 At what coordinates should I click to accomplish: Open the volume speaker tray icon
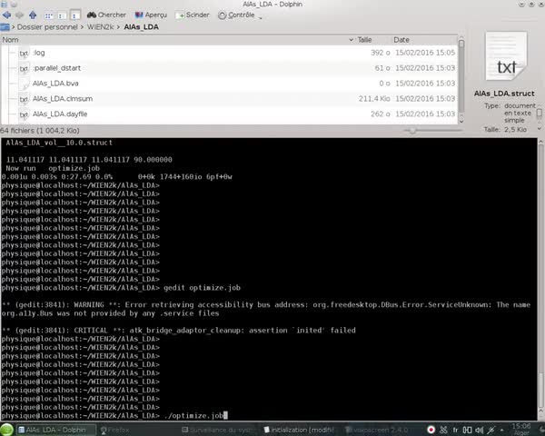480,430
